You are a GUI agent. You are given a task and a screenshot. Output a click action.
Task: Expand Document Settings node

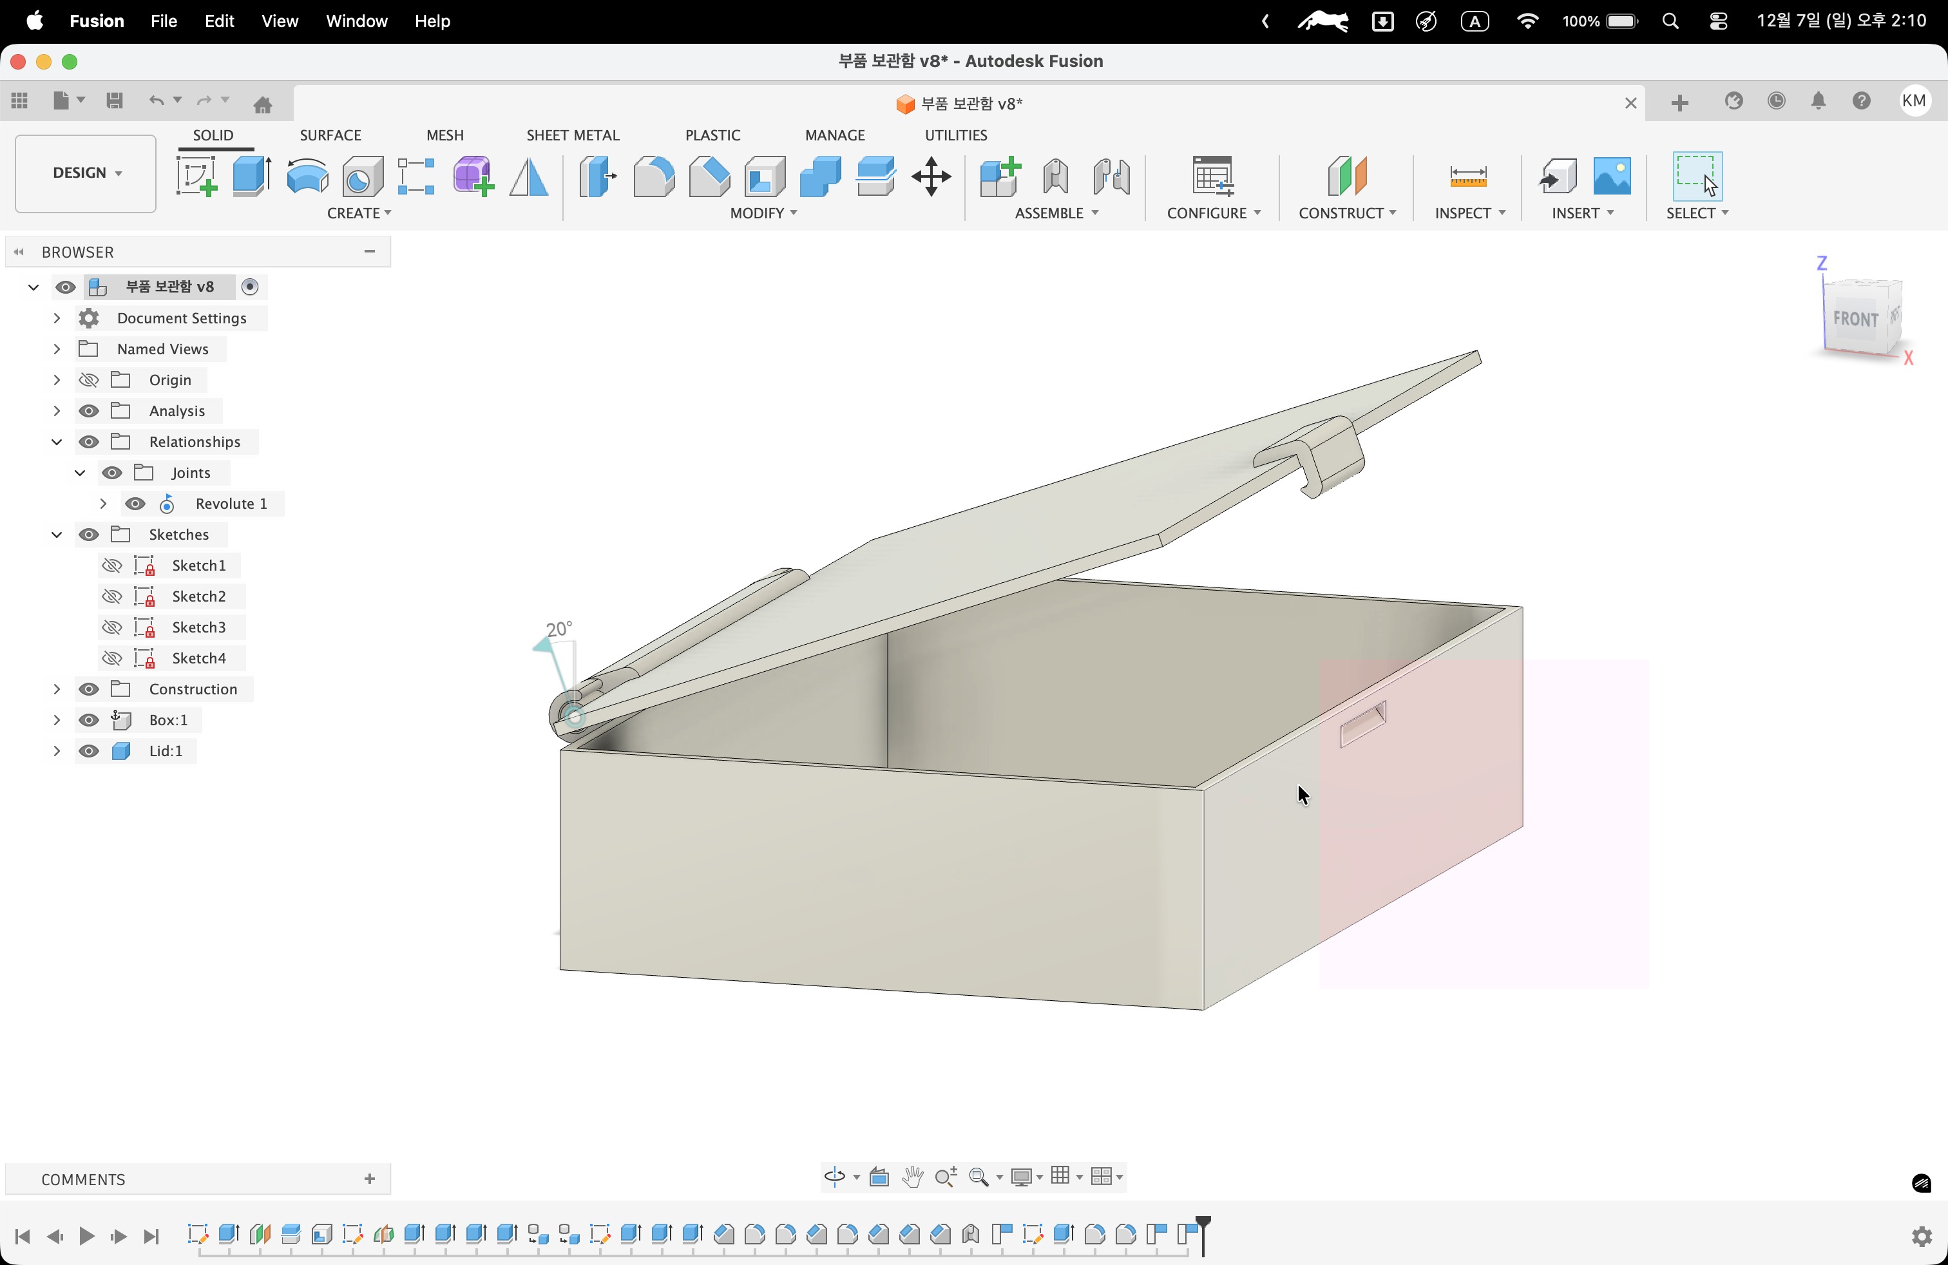tap(57, 318)
